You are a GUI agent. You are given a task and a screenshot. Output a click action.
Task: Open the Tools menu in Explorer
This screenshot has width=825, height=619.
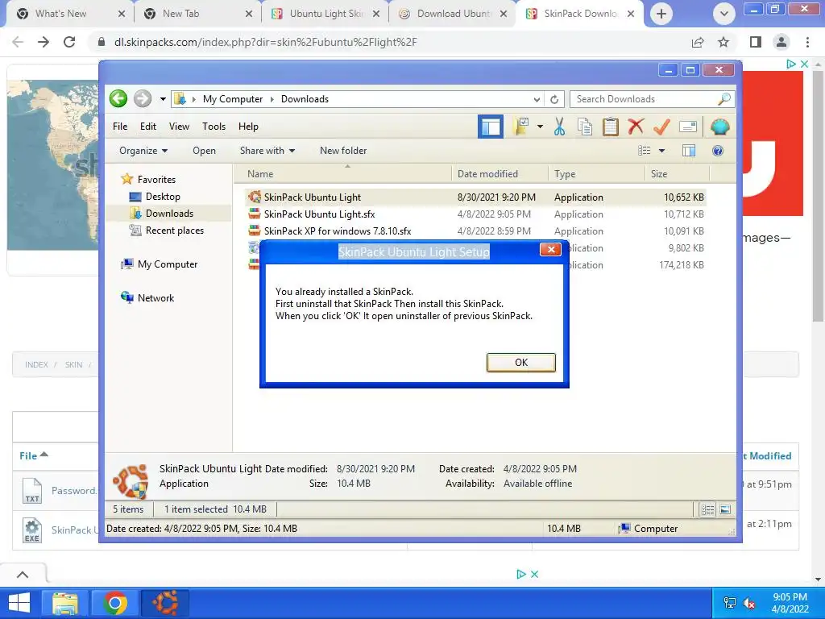click(x=214, y=127)
